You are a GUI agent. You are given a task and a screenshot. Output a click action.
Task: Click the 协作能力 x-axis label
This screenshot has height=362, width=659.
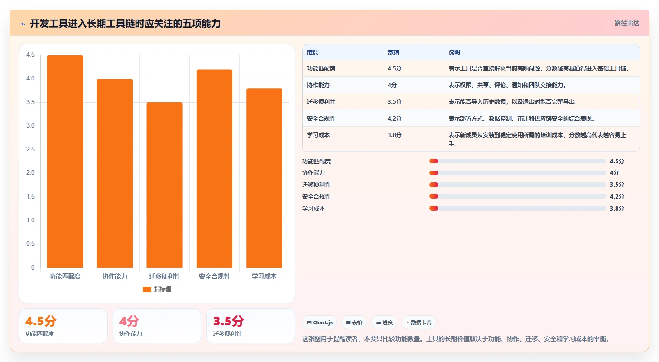pyautogui.click(x=115, y=276)
